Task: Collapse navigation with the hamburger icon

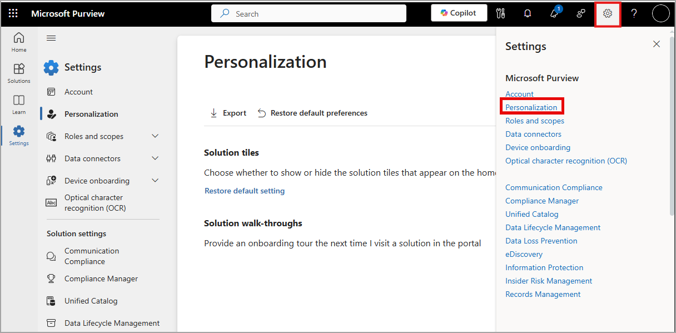Action: tap(51, 38)
